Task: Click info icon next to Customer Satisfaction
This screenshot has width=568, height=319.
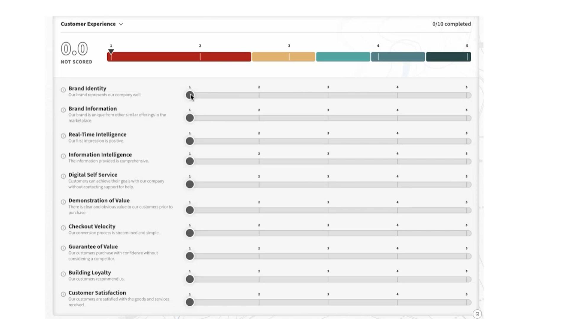Action: 63,294
